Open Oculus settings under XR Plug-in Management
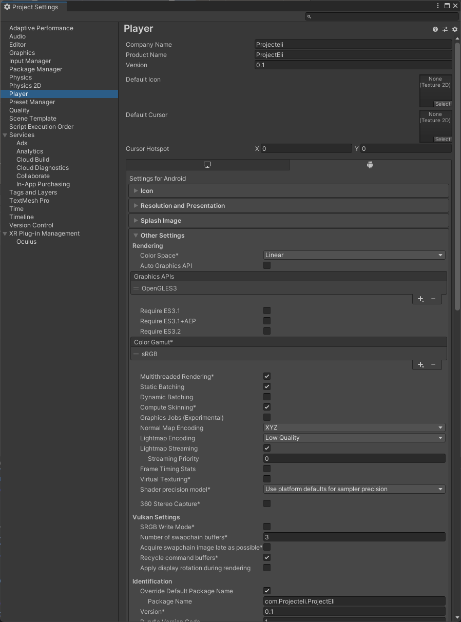This screenshot has height=622, width=461. tap(26, 242)
